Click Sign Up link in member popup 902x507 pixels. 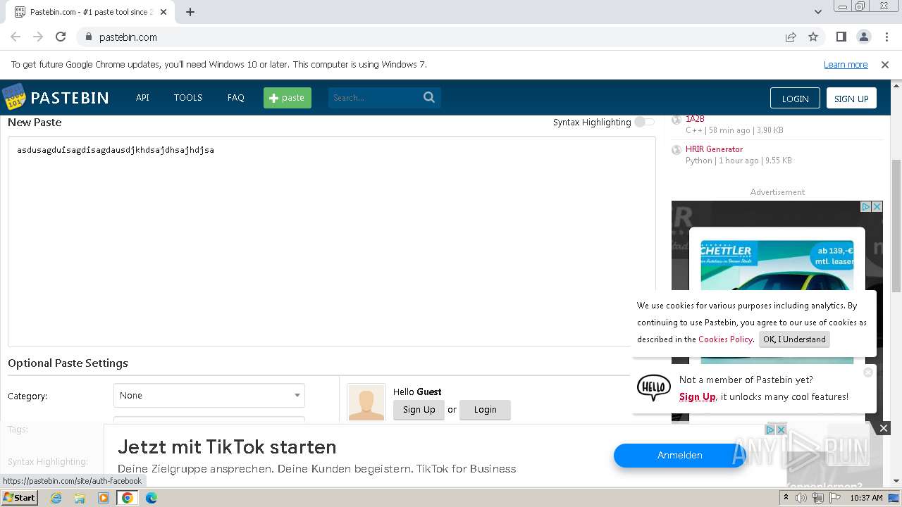tap(698, 396)
